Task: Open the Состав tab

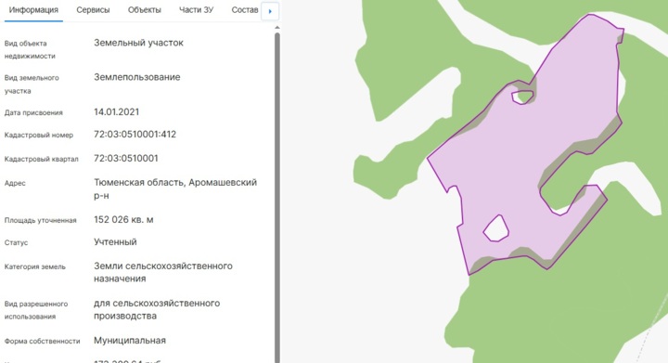Action: coord(245,10)
